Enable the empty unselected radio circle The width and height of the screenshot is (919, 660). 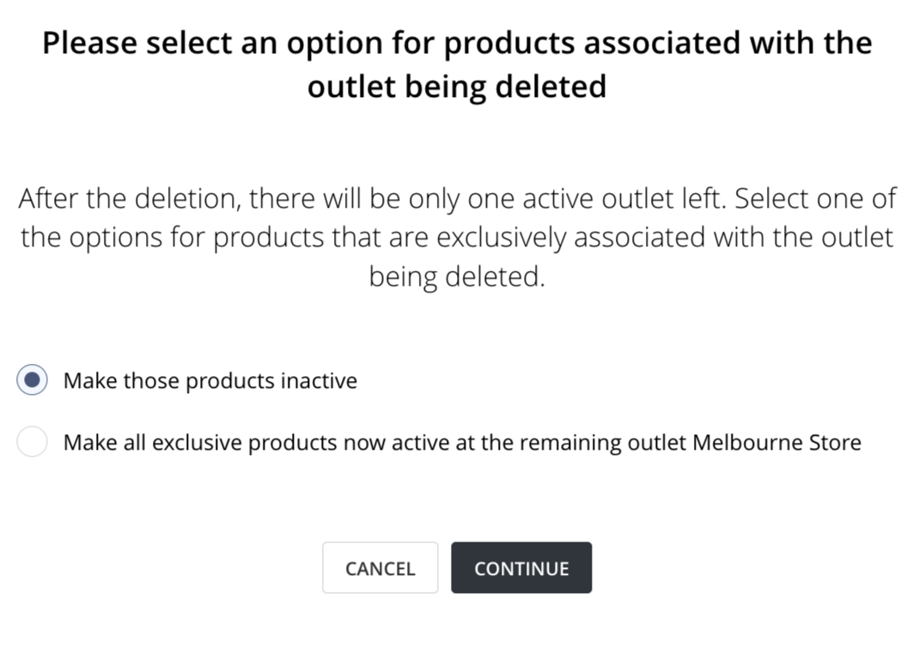click(32, 442)
